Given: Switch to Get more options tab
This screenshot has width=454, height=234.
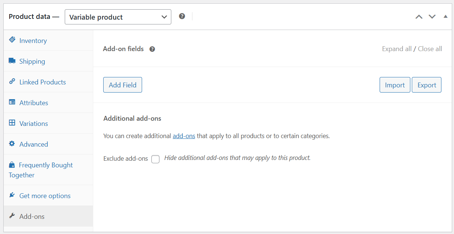Looking at the screenshot, I should pos(45,196).
